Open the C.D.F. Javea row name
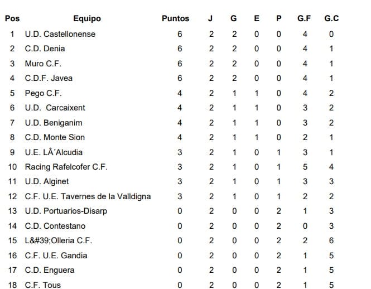The height and width of the screenshot is (289, 371). tap(49, 78)
